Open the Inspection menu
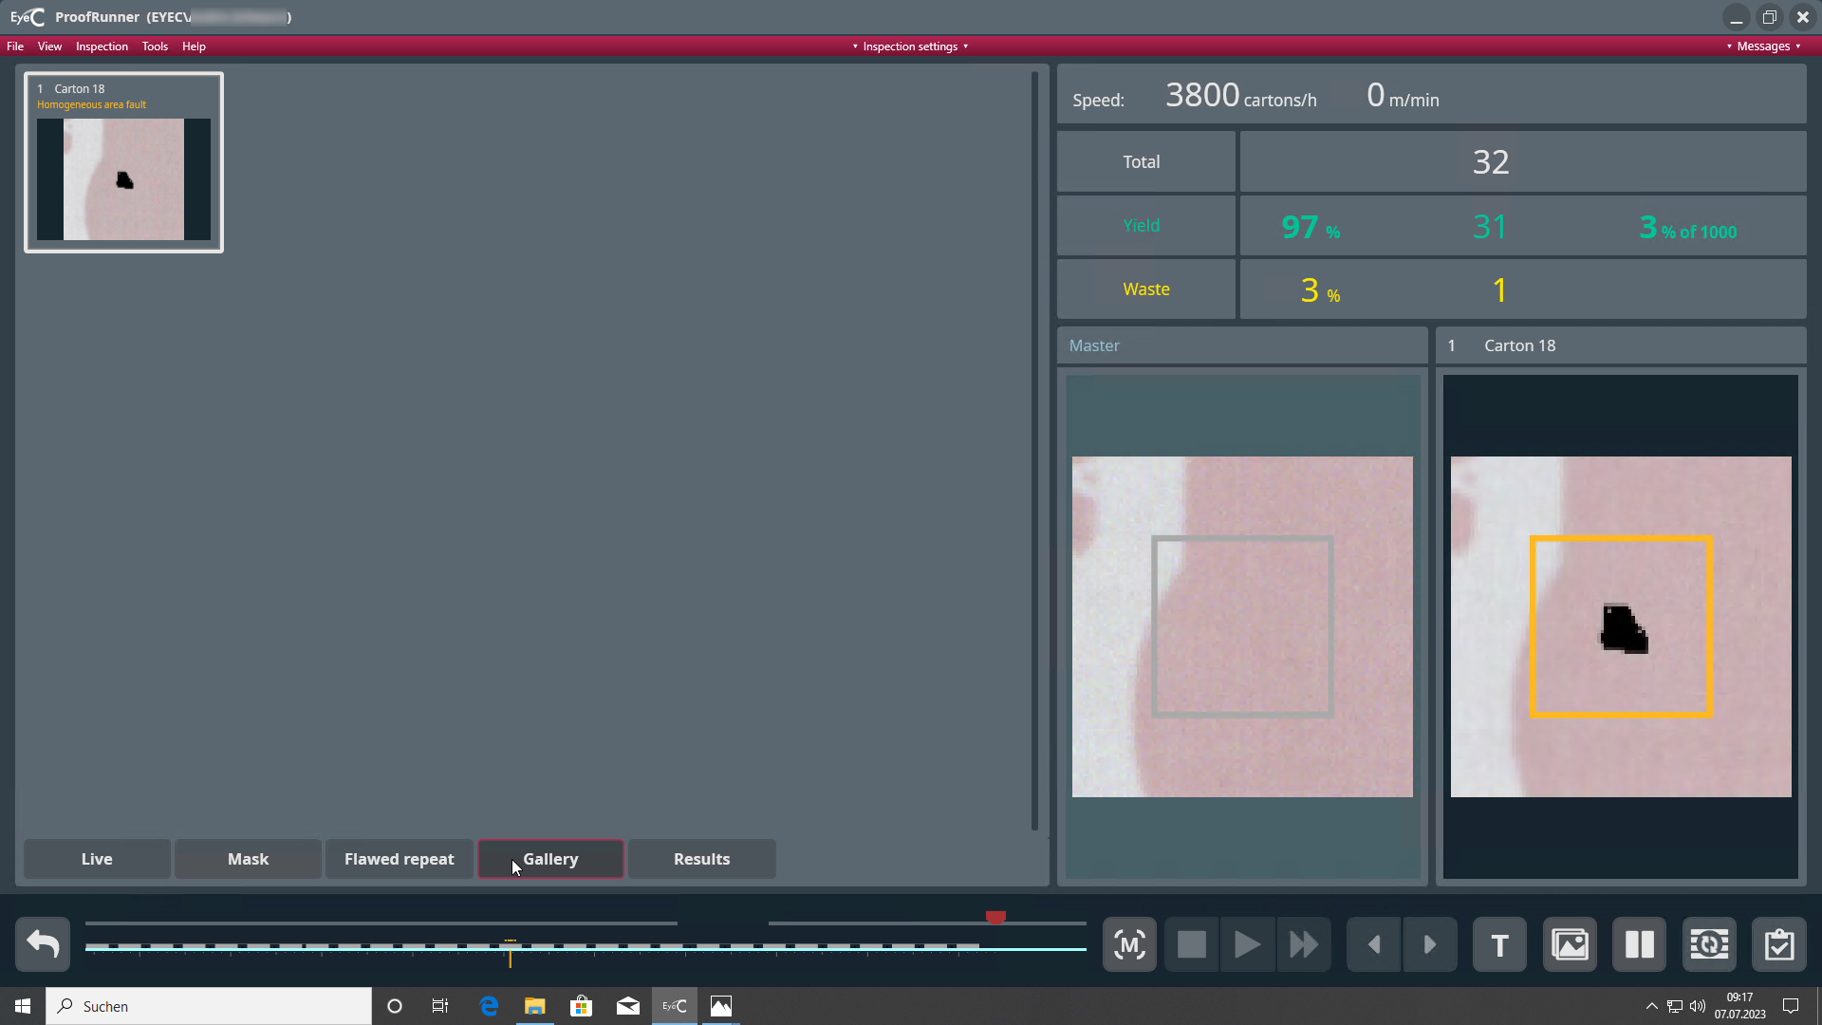Viewport: 1822px width, 1025px height. (102, 46)
